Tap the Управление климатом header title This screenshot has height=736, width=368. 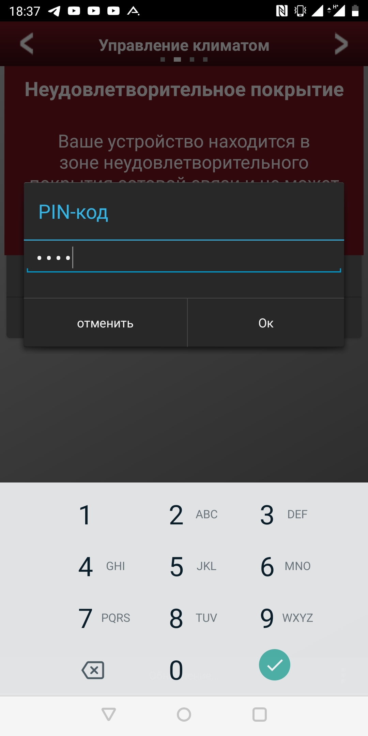click(x=184, y=45)
